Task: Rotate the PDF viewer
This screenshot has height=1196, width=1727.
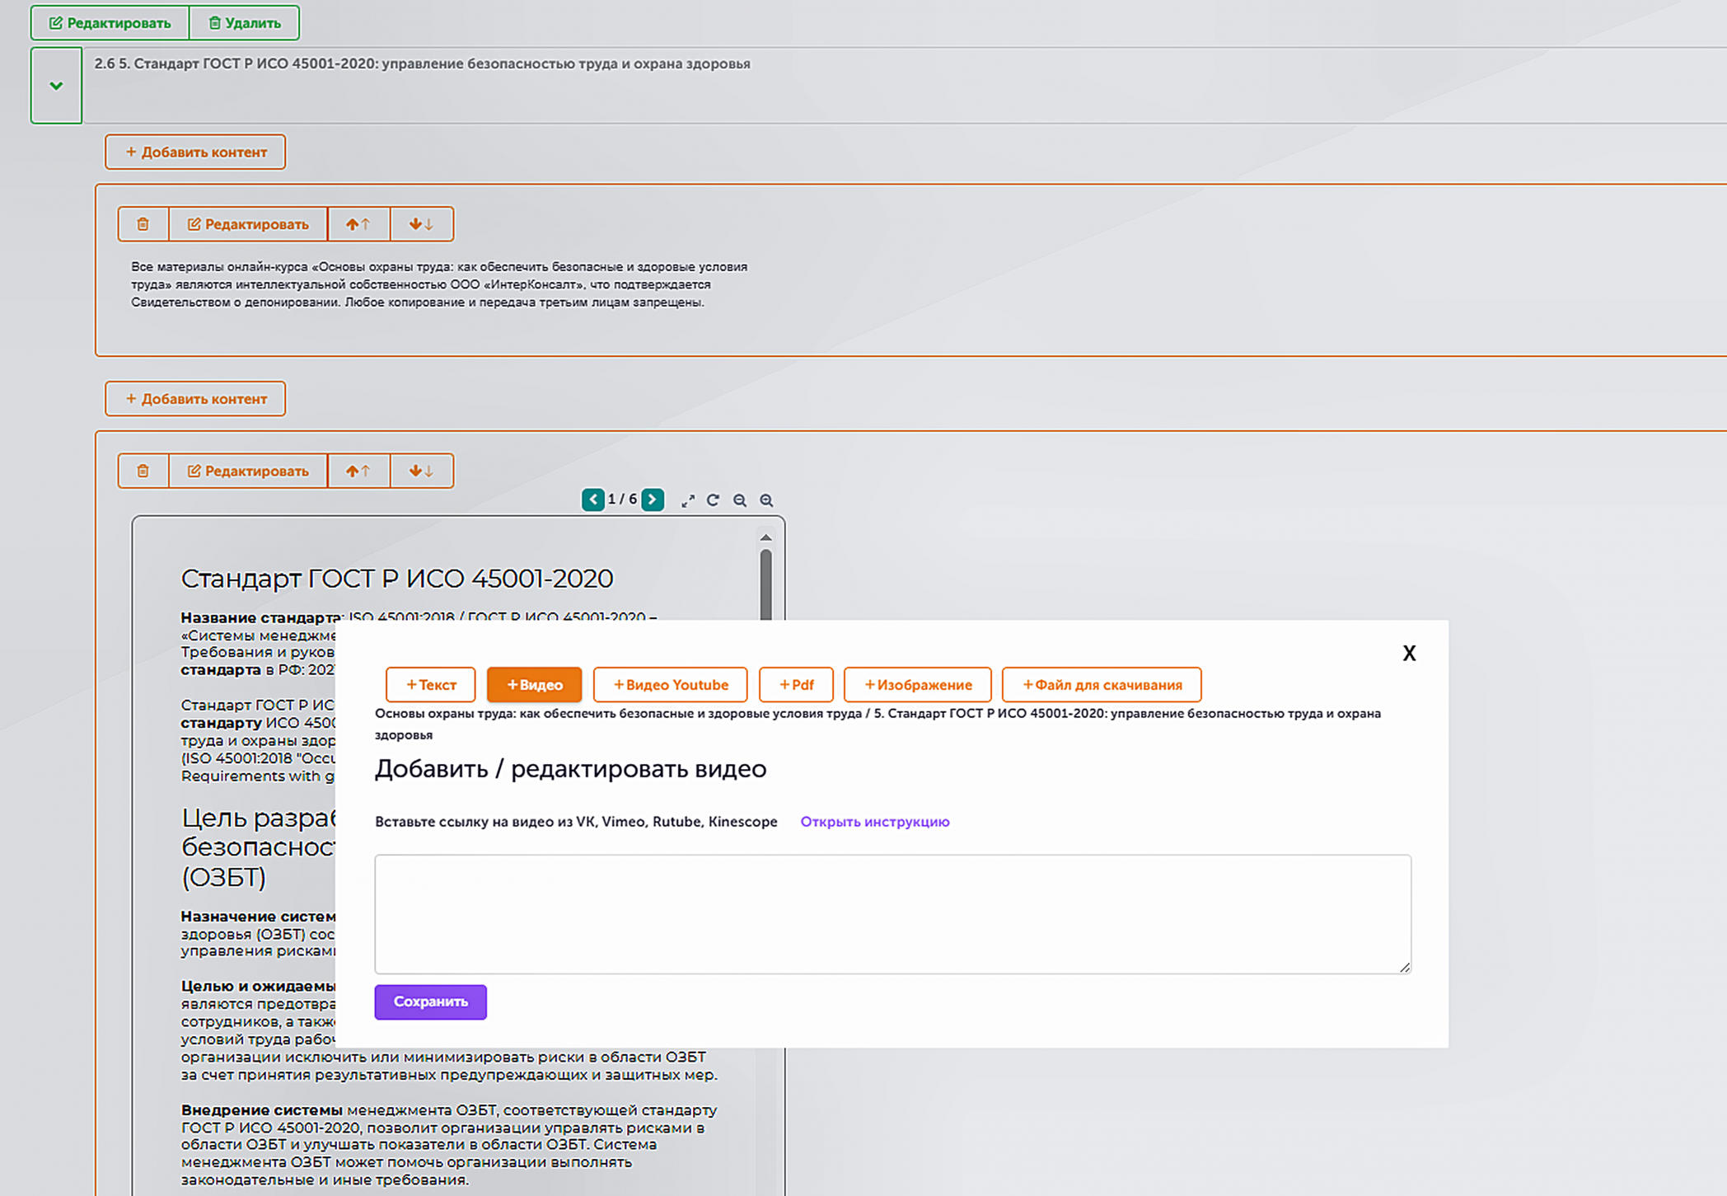Action: pos(714,500)
